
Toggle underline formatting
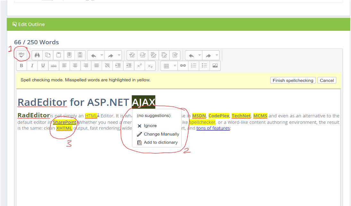43,65
